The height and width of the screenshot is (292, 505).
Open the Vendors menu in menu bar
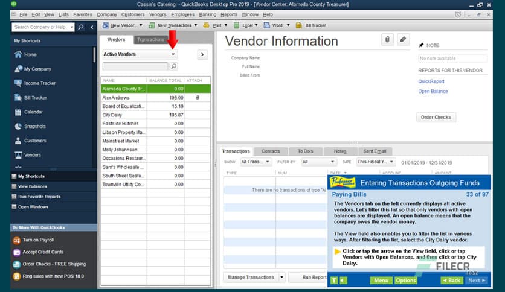[x=158, y=14]
